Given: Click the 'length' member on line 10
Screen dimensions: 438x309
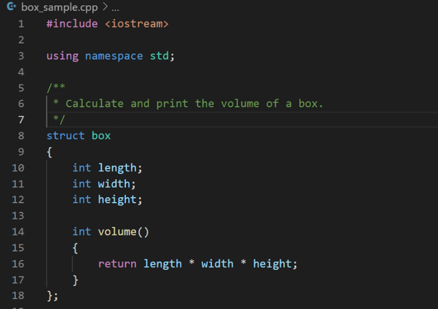Looking at the screenshot, I should (117, 168).
